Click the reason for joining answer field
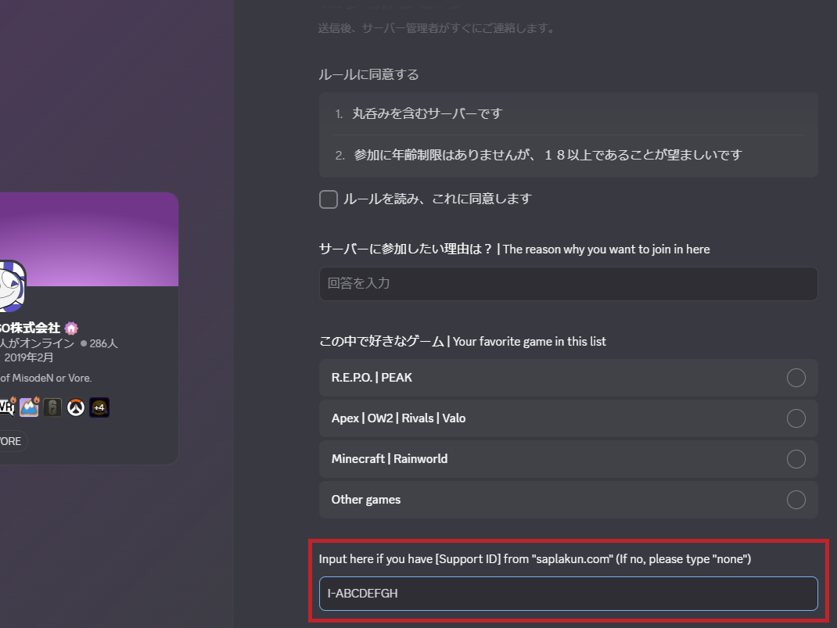This screenshot has height=628, width=837. pyautogui.click(x=568, y=284)
